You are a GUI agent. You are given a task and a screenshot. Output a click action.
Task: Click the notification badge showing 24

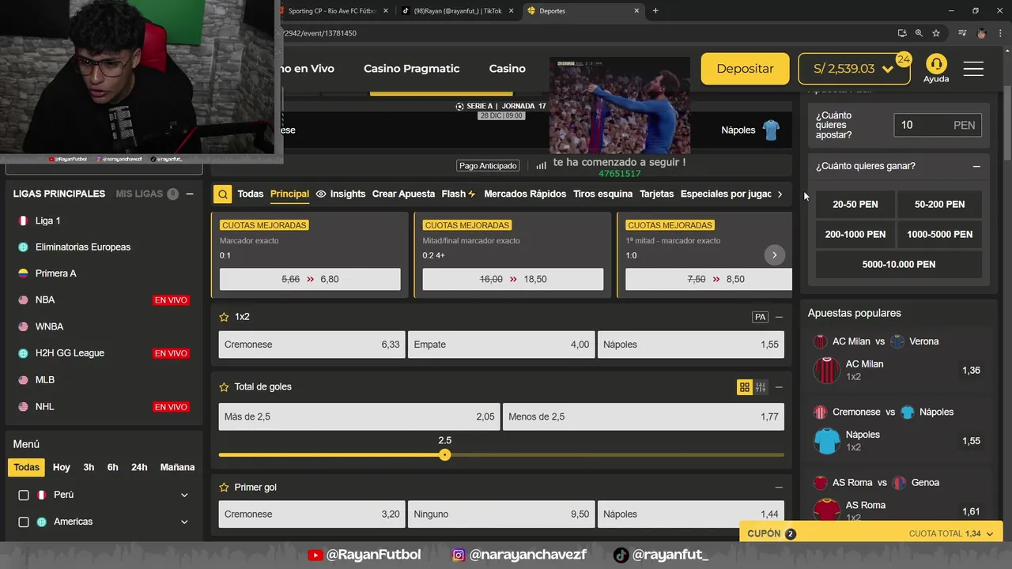point(903,60)
